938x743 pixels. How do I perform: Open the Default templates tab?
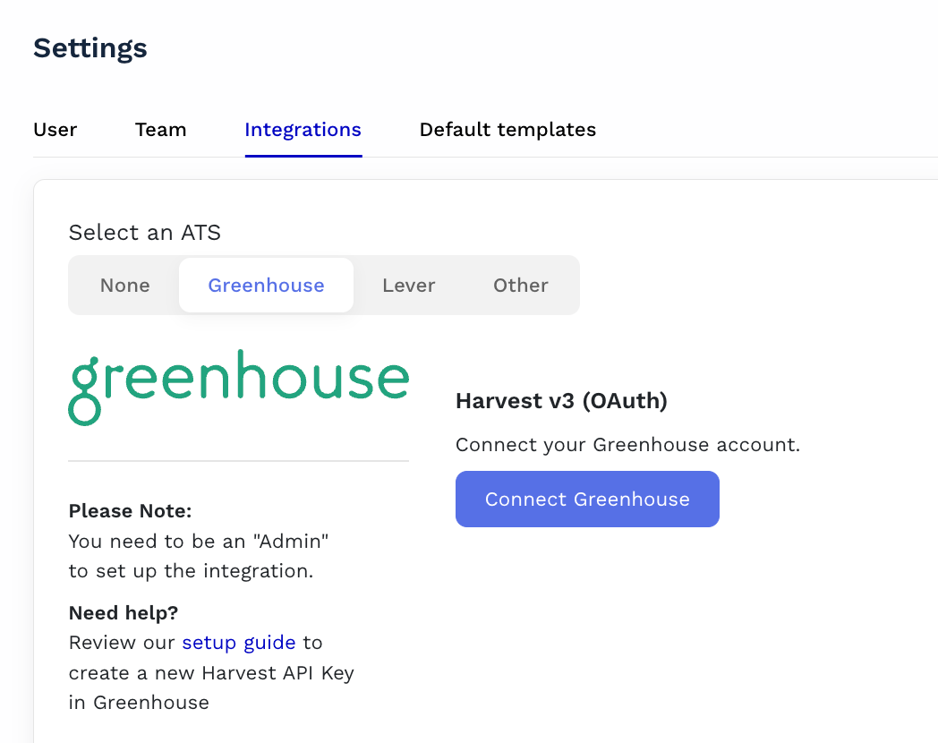pyautogui.click(x=507, y=130)
